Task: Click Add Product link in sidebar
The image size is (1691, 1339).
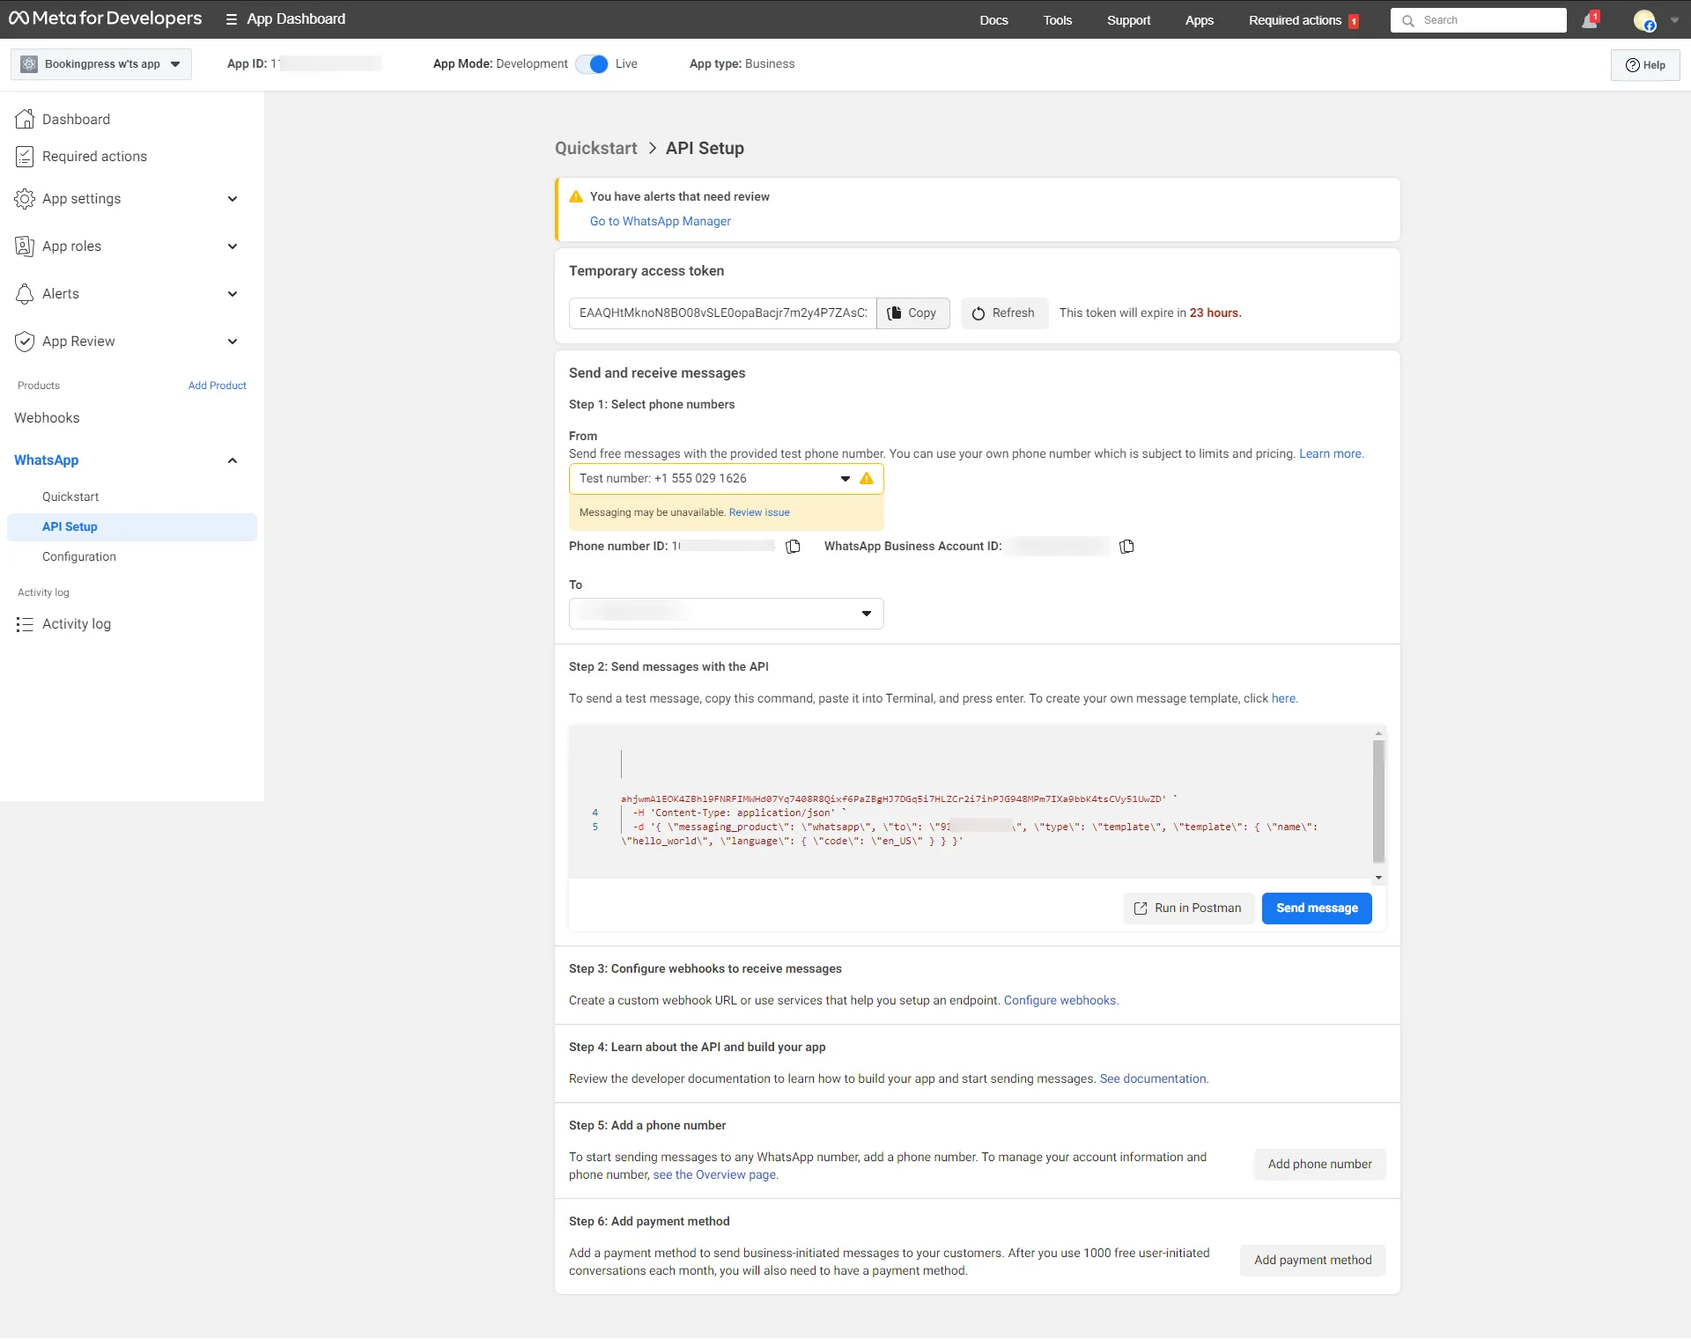Action: click(217, 386)
